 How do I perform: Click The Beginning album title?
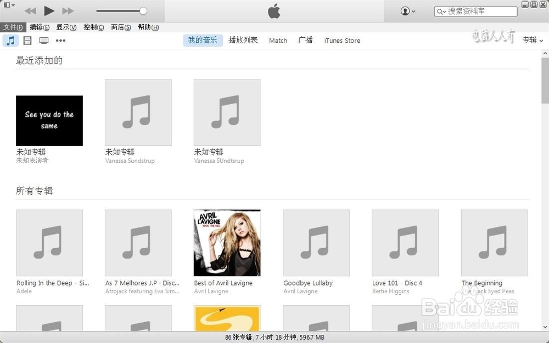point(482,283)
